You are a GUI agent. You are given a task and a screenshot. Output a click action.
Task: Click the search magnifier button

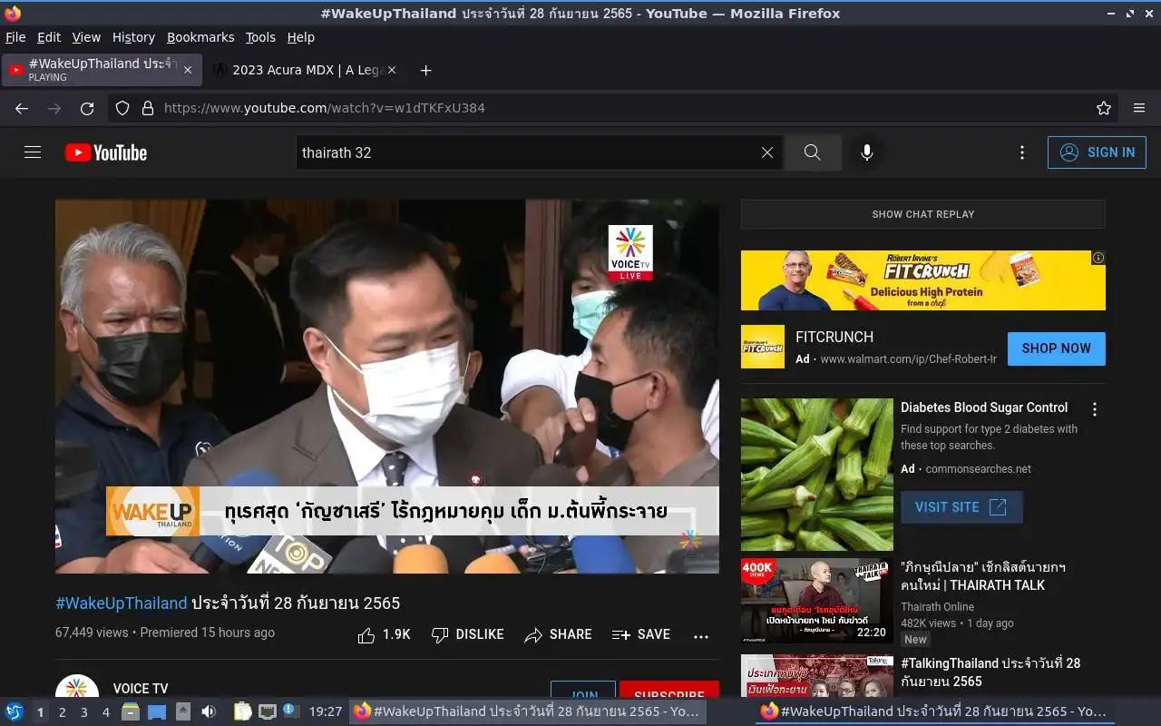813,152
